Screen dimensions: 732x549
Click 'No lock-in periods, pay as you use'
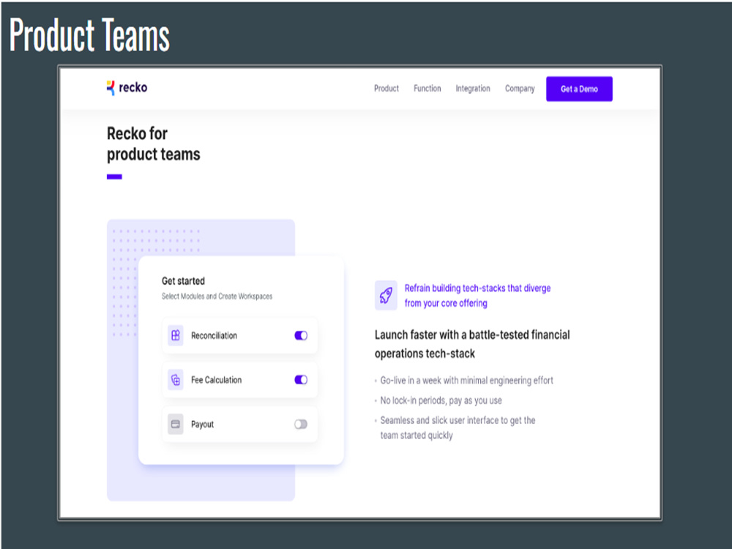coord(441,400)
